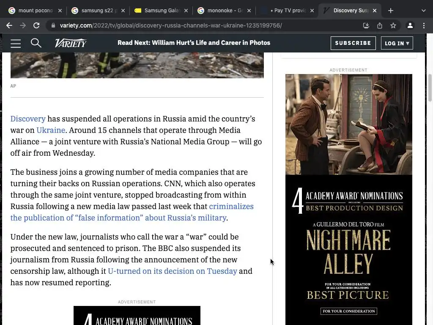Screen dimensions: 433x325
Task: Click the SUBSCRIBE button
Action: [353, 43]
